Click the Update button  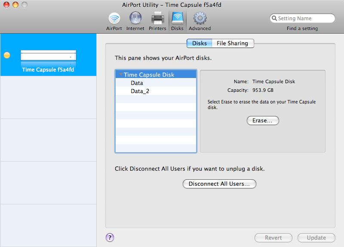click(316, 238)
